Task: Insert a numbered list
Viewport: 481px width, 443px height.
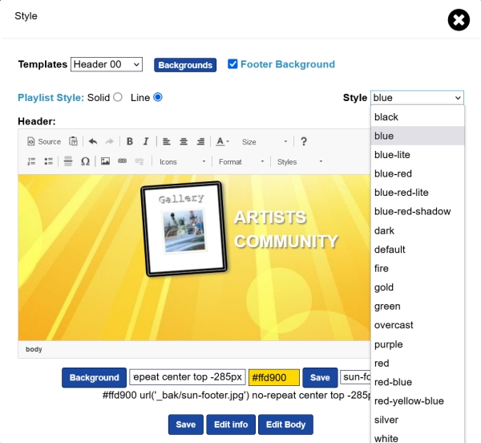Action: click(x=32, y=161)
